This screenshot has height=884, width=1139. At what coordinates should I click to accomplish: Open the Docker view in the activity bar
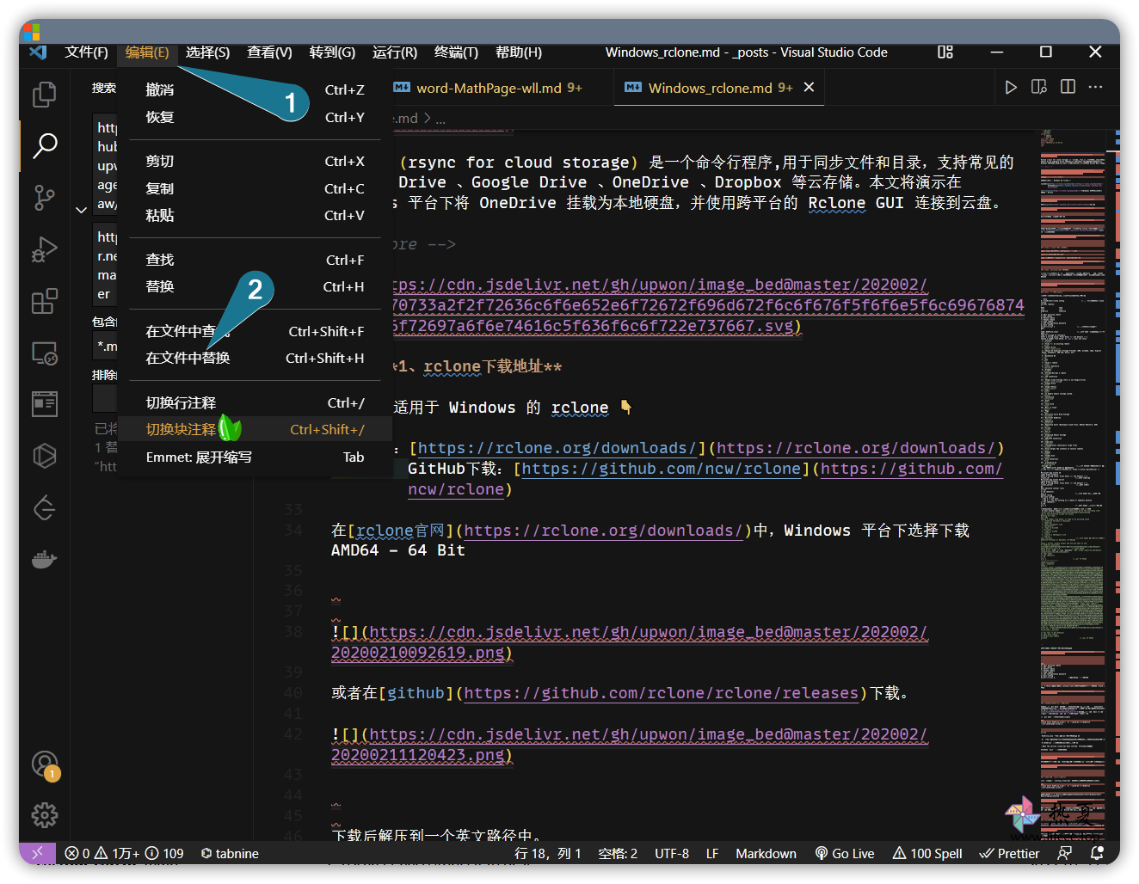[45, 560]
